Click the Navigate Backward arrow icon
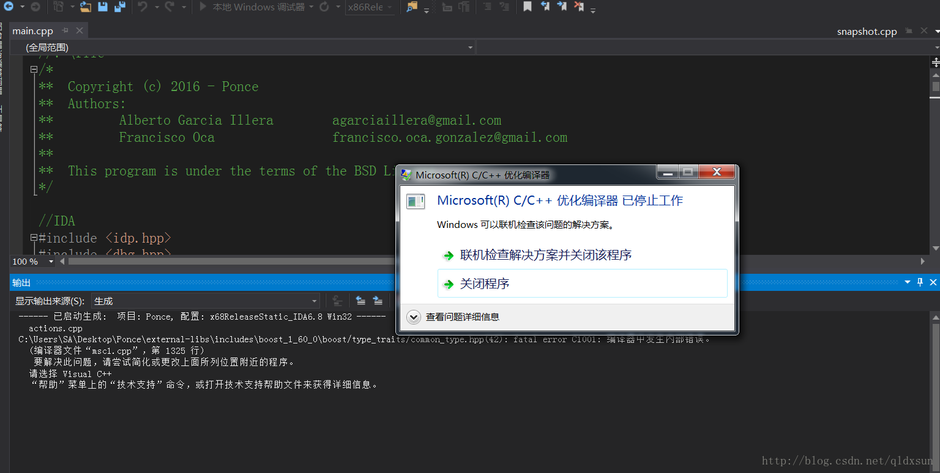 click(x=9, y=7)
